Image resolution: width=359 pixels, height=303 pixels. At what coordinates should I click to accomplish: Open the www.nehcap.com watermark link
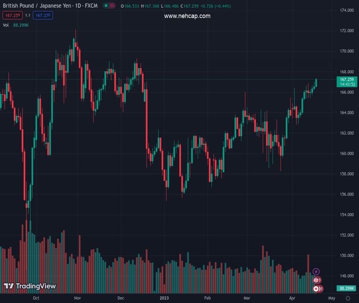click(x=187, y=16)
